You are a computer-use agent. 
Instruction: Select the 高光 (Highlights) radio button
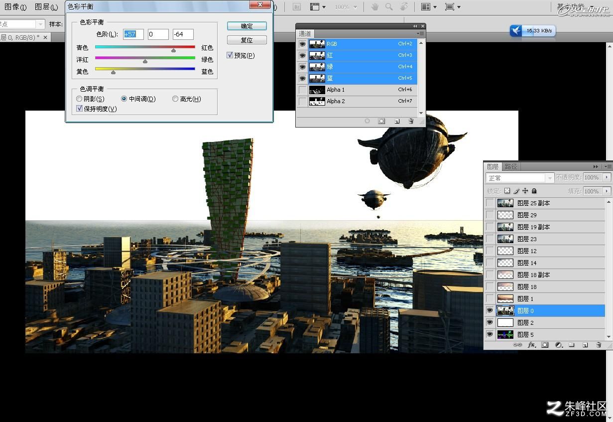point(175,99)
